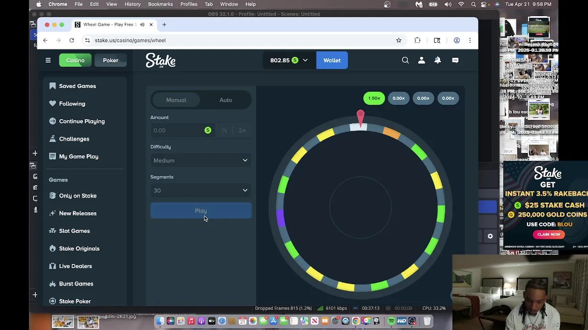Screen dimensions: 588x330
Task: Open Chrome Profiles menu
Action: coord(189,4)
